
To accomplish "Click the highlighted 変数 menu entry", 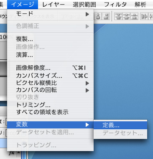I will tap(51, 125).
